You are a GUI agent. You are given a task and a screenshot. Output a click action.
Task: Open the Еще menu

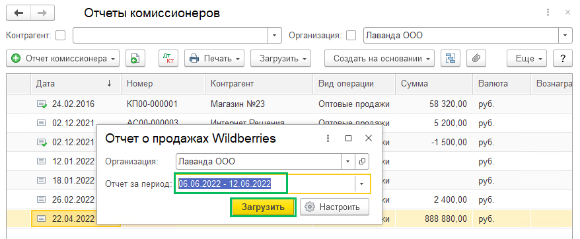pos(526,59)
